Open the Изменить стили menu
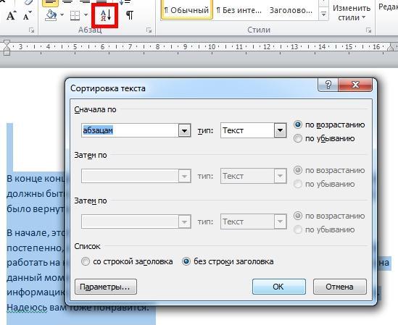 (352, 13)
